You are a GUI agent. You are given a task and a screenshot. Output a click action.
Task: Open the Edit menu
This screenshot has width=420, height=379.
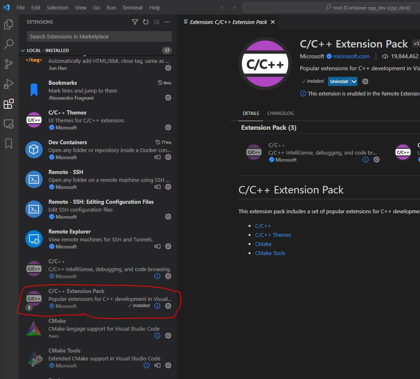(x=36, y=7)
